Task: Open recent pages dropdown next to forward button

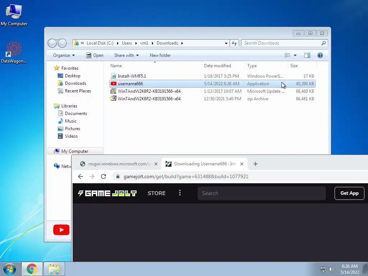Action: click(x=69, y=43)
